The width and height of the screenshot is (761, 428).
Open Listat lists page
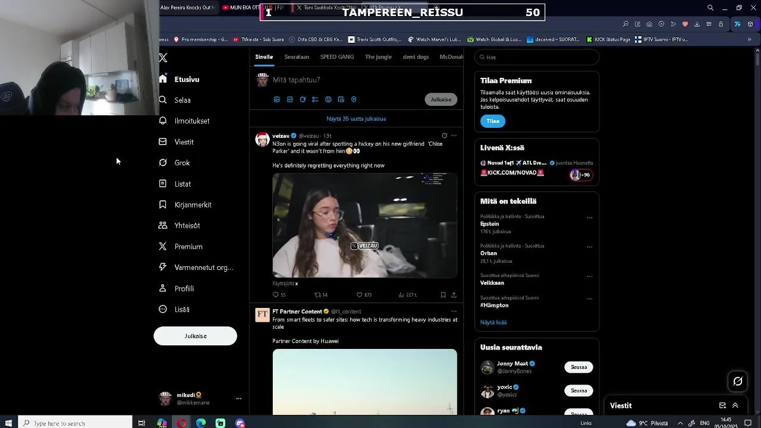pos(175,184)
